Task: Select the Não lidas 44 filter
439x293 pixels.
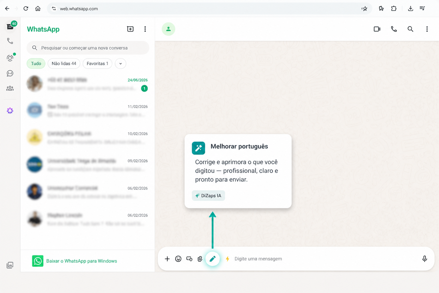Action: click(x=64, y=64)
